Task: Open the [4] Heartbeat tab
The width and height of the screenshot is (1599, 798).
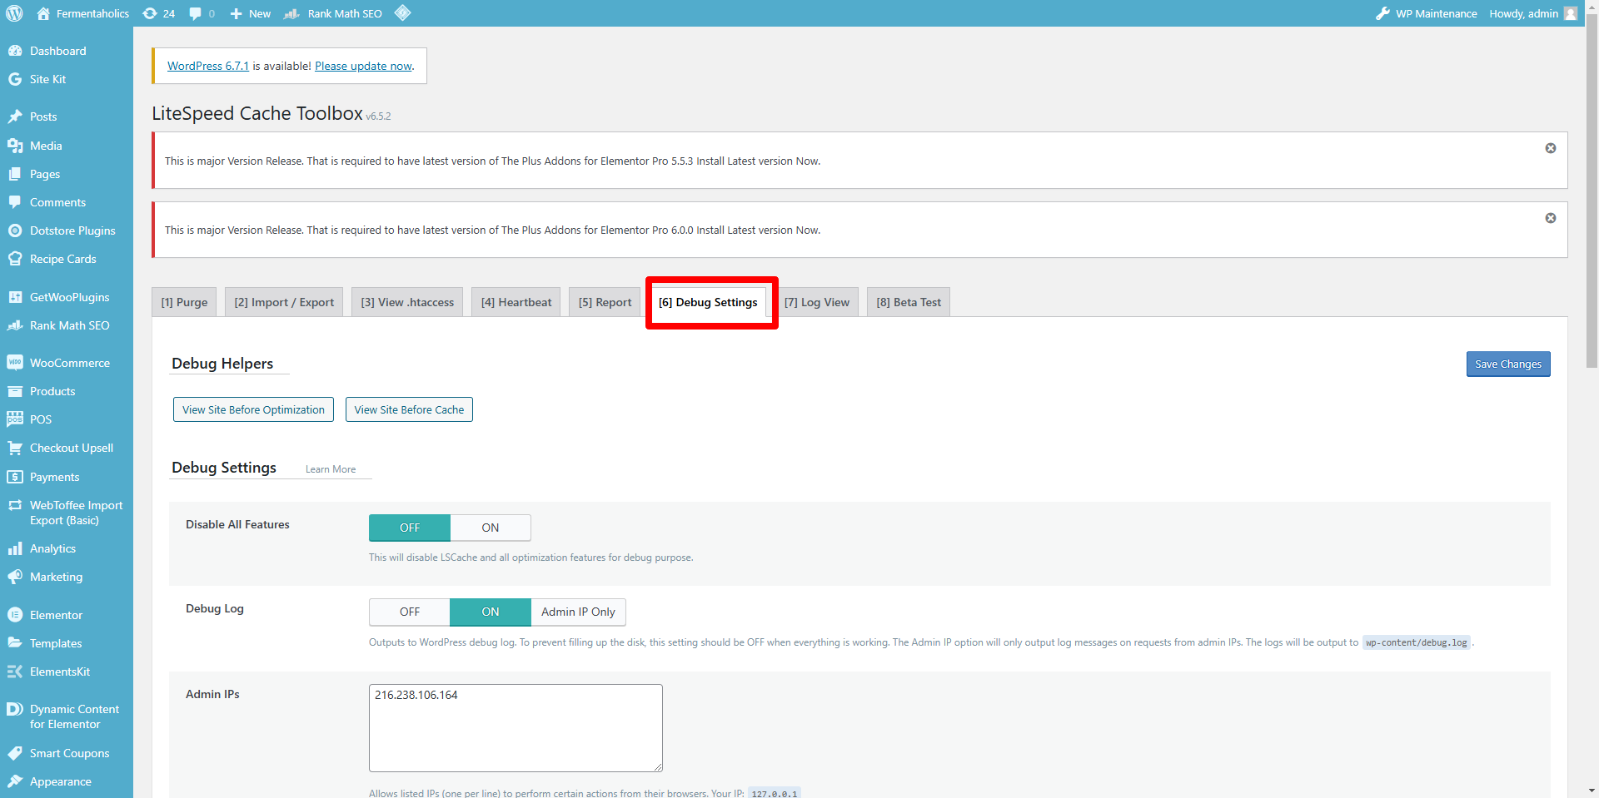Action: tap(516, 302)
